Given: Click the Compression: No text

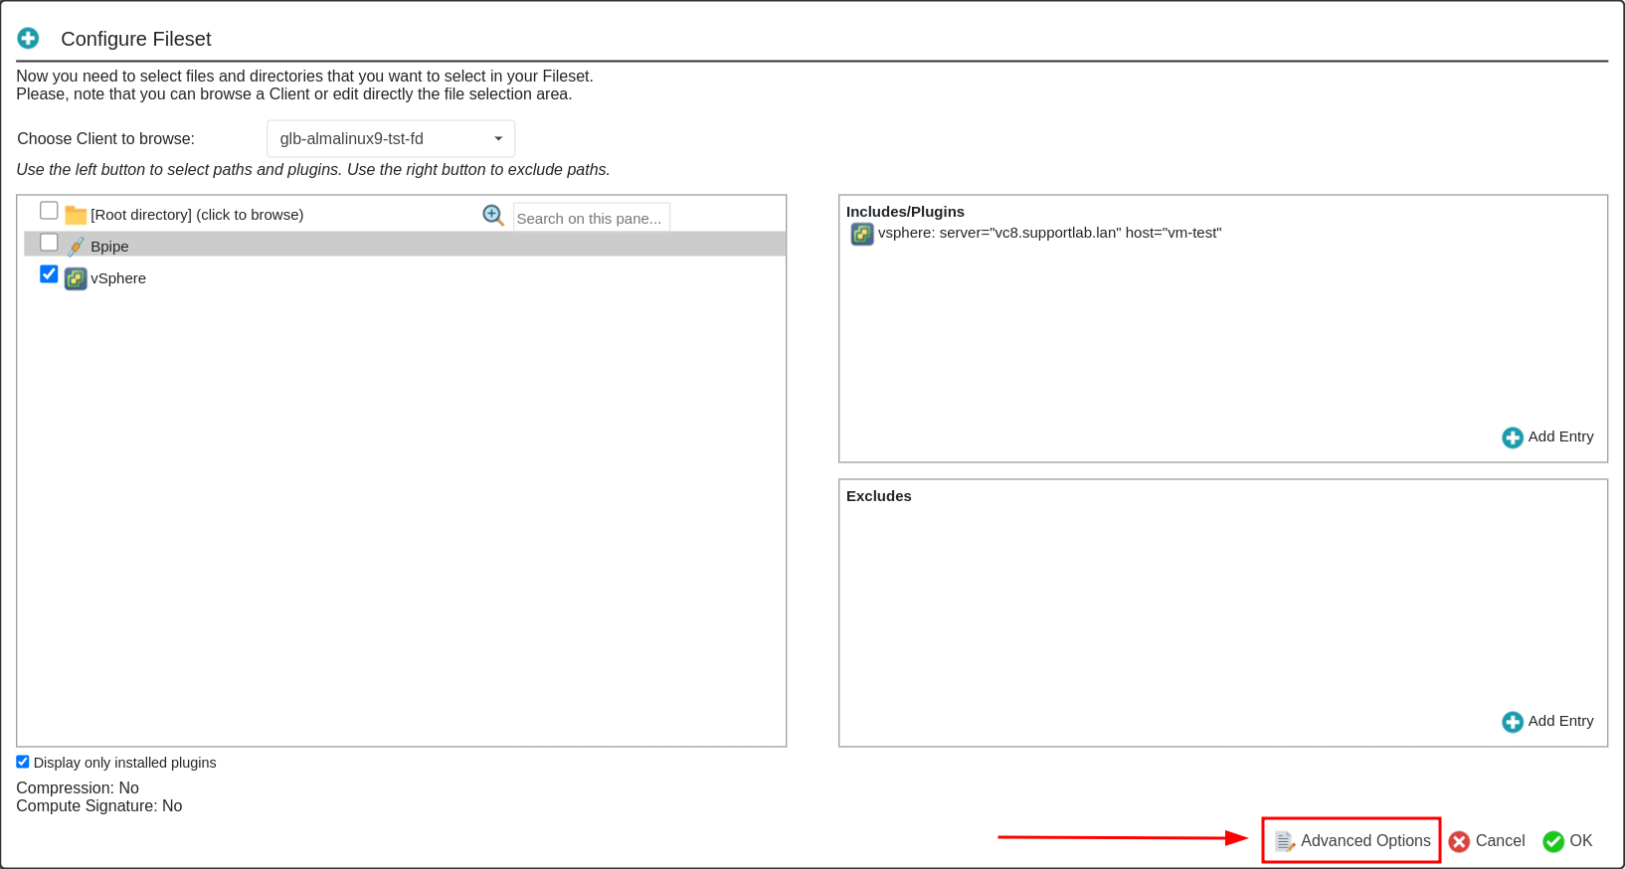Looking at the screenshot, I should pos(78,788).
